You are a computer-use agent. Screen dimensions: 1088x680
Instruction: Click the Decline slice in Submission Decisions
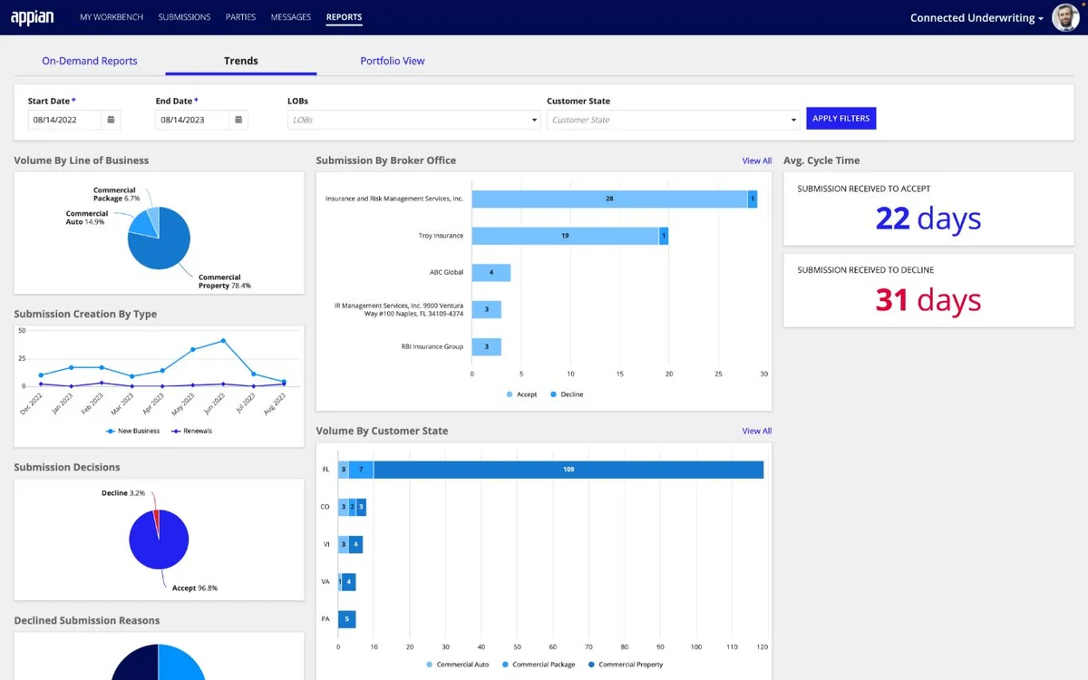[x=156, y=520]
